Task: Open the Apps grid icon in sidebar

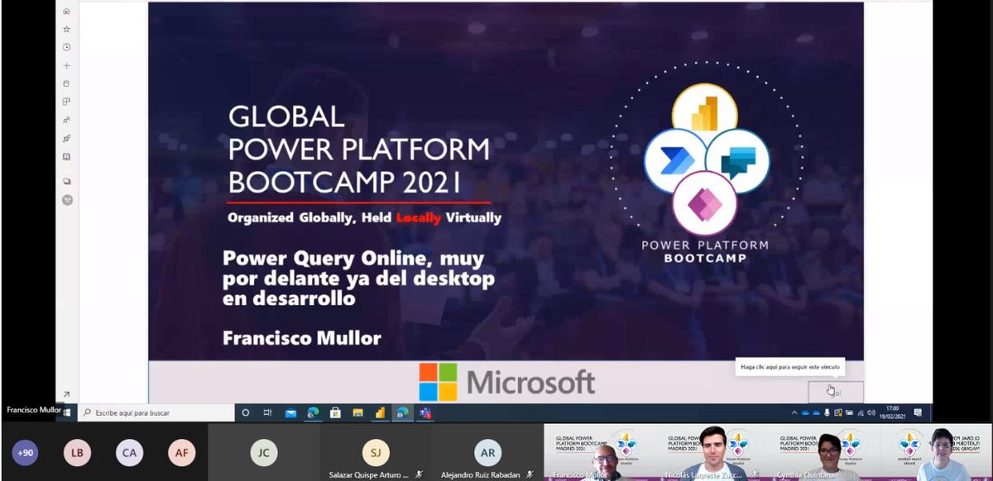Action: point(66,102)
